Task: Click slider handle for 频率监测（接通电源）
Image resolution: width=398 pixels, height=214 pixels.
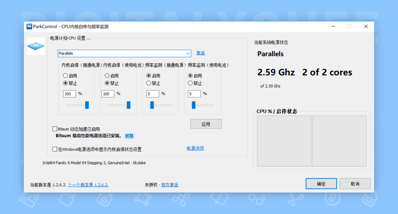Action: tap(152, 105)
